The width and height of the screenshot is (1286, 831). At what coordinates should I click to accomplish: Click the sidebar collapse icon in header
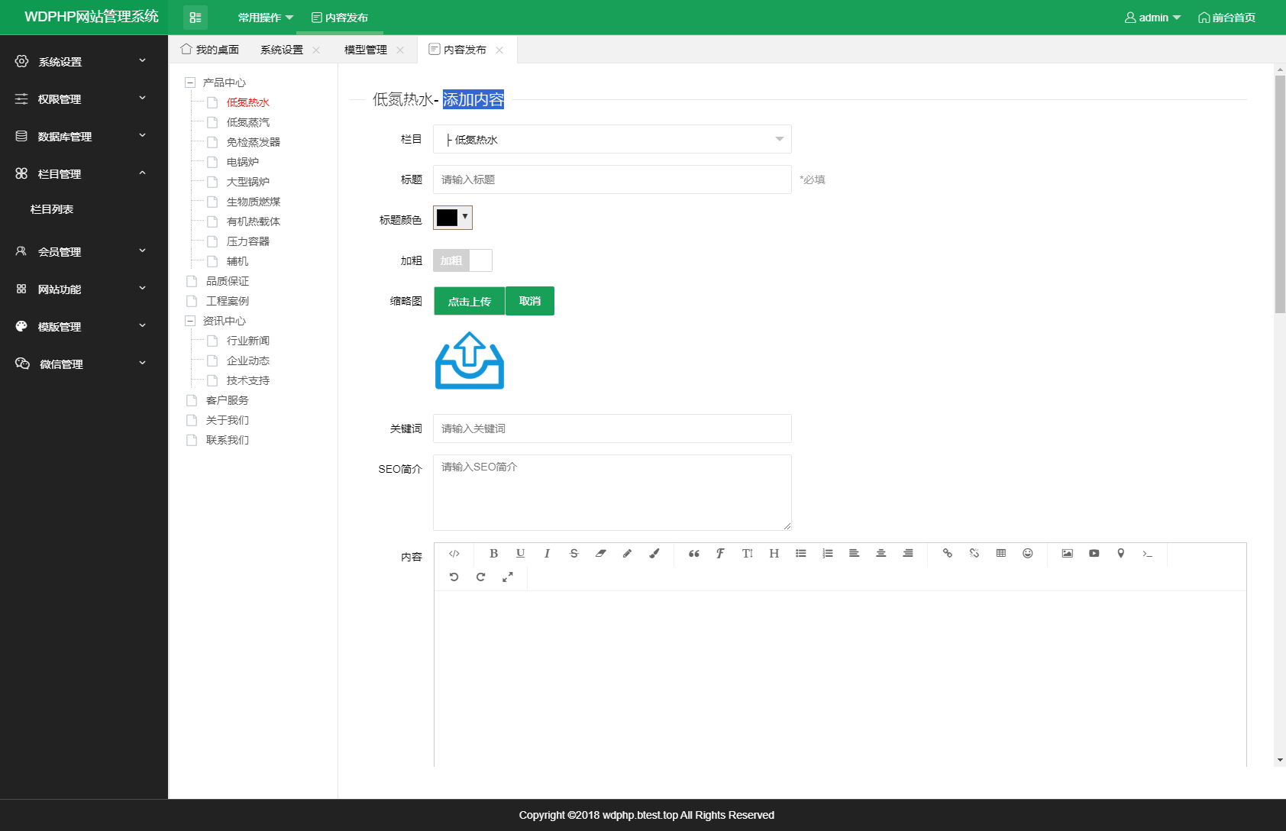click(195, 18)
